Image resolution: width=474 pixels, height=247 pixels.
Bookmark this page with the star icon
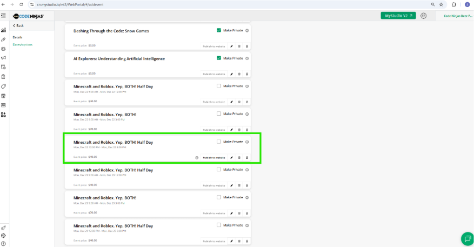coord(441,4)
